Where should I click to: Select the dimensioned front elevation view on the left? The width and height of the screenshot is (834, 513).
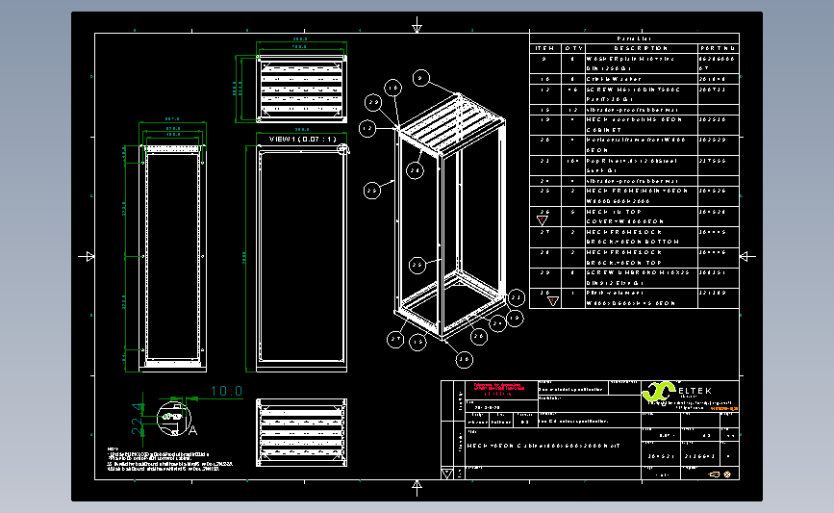pyautogui.click(x=172, y=258)
